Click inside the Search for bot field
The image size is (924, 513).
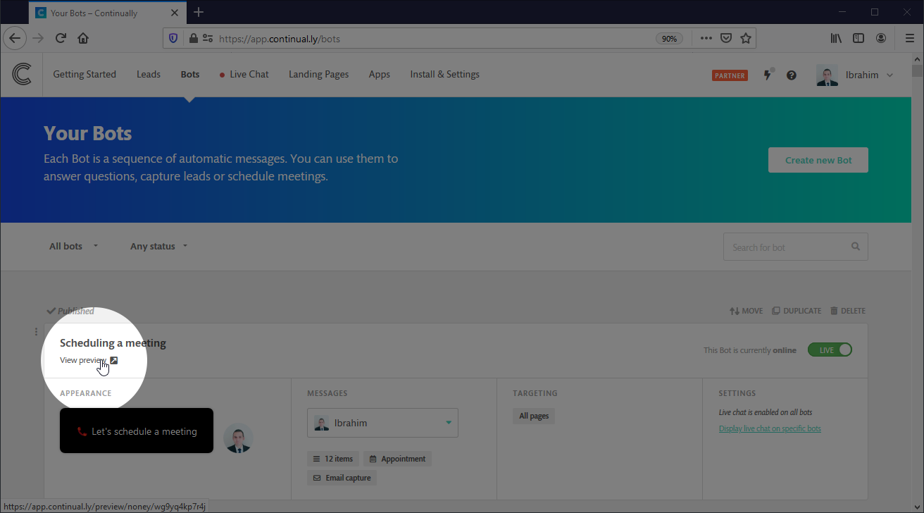(x=782, y=247)
